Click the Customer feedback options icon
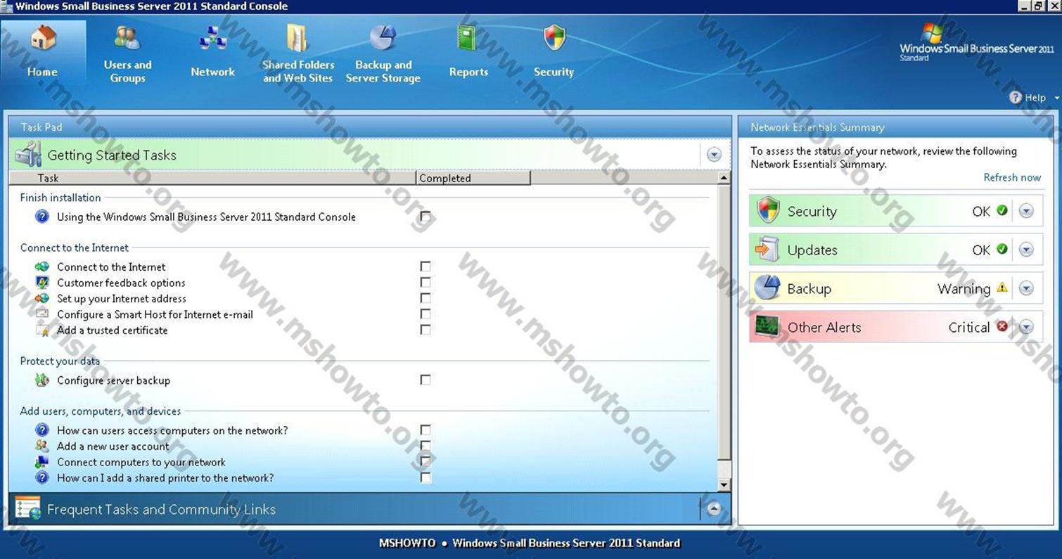 click(x=42, y=283)
